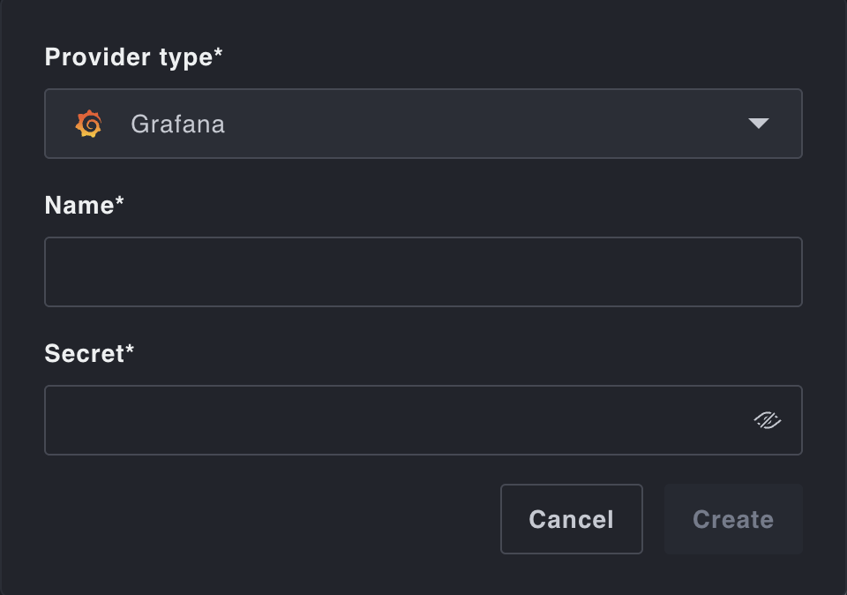
Task: Select the Grafana text in provider combo box
Action: click(x=177, y=124)
